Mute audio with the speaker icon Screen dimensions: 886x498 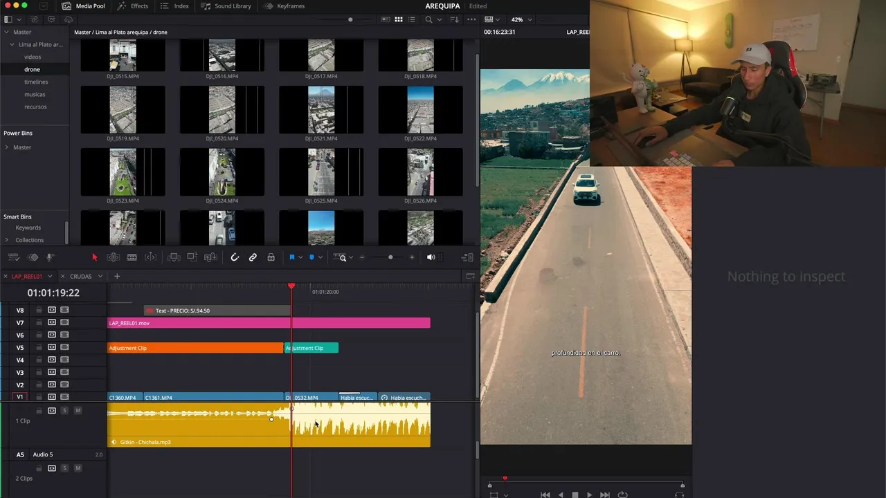(431, 257)
